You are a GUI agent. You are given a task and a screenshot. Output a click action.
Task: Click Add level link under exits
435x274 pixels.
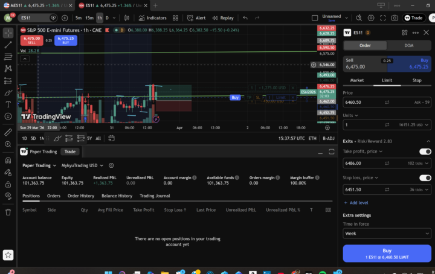coord(356,203)
